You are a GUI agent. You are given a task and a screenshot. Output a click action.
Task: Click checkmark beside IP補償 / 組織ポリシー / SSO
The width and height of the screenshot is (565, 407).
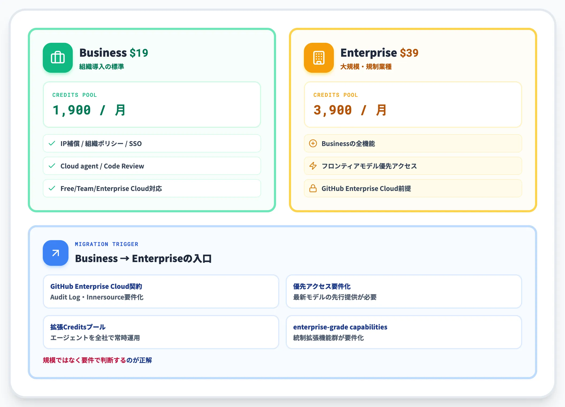click(x=52, y=143)
